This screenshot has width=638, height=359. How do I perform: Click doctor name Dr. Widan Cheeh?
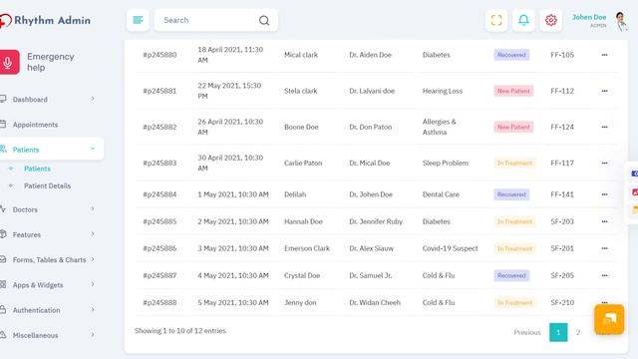pyautogui.click(x=375, y=303)
